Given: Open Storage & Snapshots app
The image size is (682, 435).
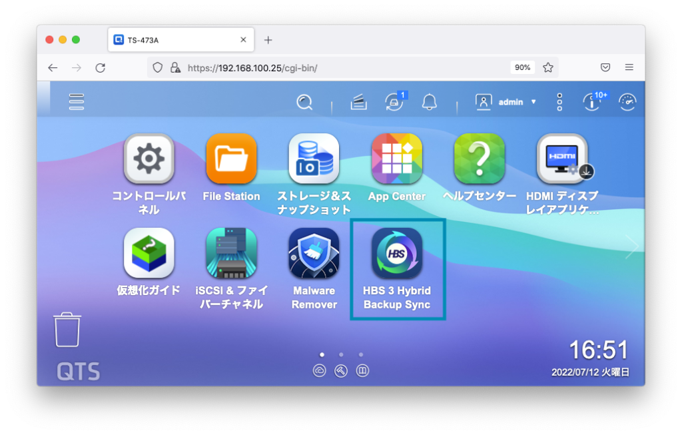Looking at the screenshot, I should point(314,159).
